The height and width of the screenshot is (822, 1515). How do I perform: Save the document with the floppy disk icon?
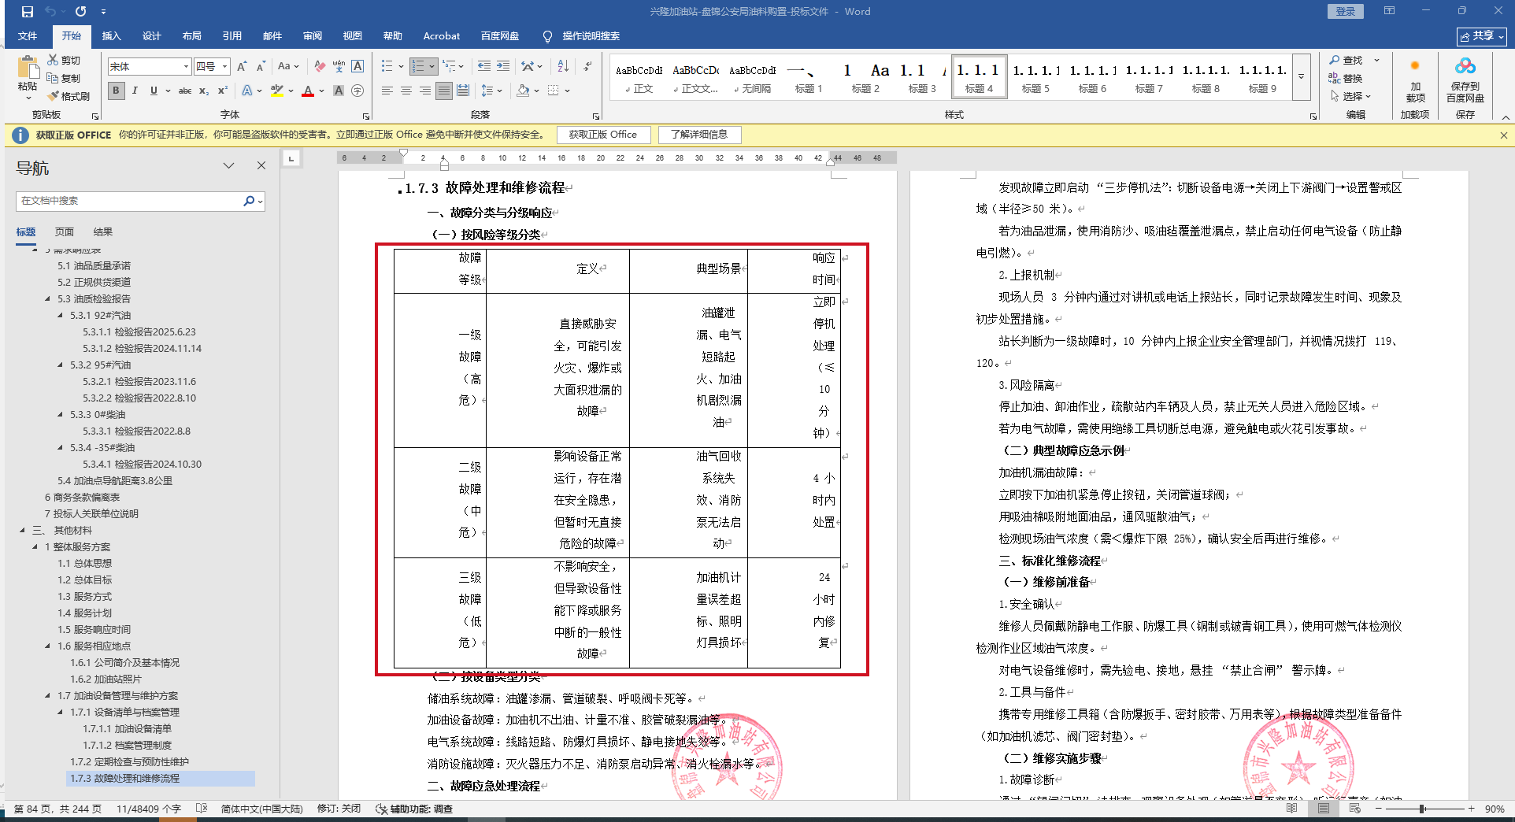point(28,12)
